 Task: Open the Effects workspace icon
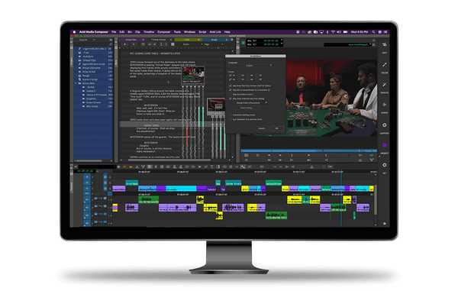(385, 85)
